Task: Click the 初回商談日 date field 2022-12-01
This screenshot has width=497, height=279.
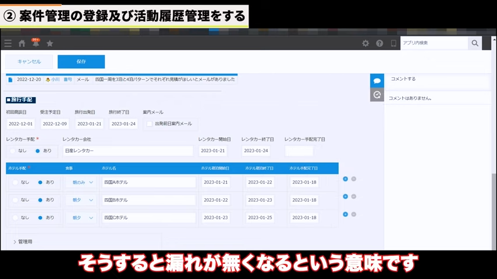Action: tap(20, 124)
